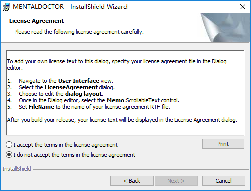Click the greyed-out Next button

176,181
